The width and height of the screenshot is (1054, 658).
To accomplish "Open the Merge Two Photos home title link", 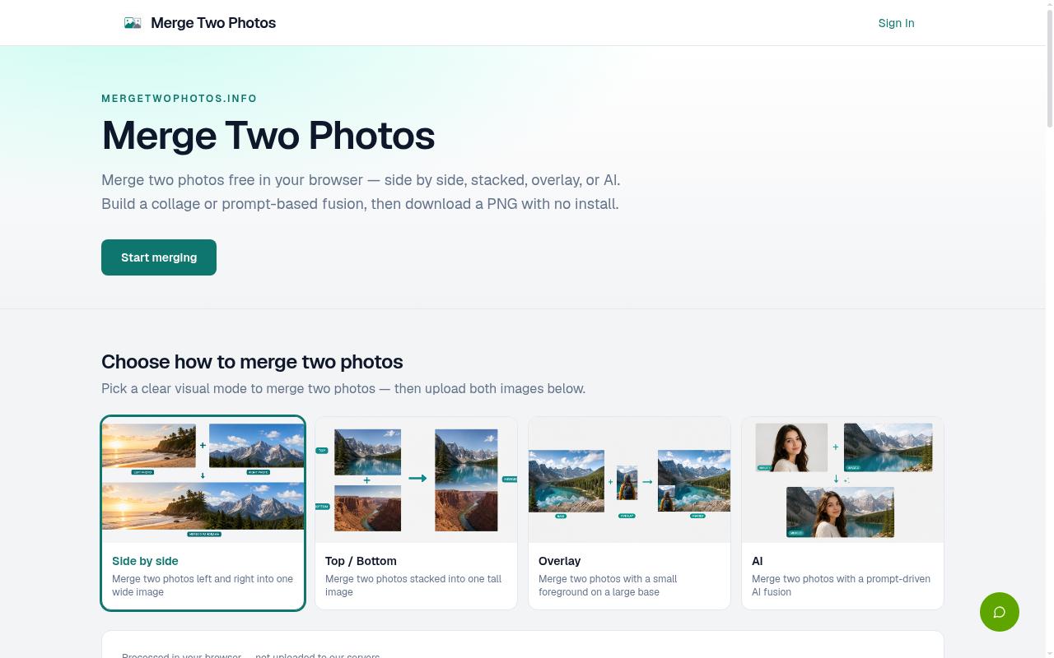I will pyautogui.click(x=213, y=23).
